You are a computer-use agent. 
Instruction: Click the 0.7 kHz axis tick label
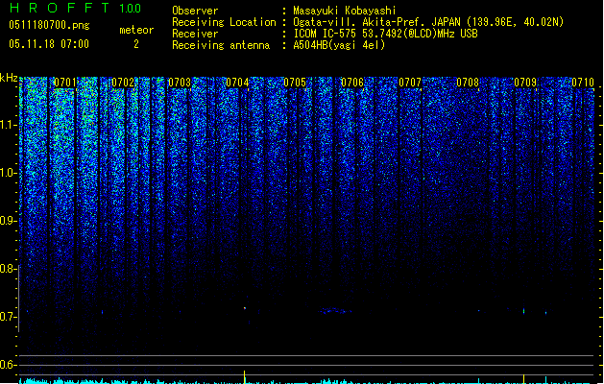point(8,317)
